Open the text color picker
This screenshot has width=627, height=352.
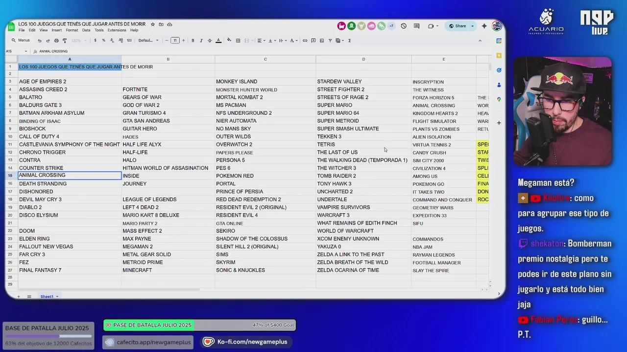point(218,41)
